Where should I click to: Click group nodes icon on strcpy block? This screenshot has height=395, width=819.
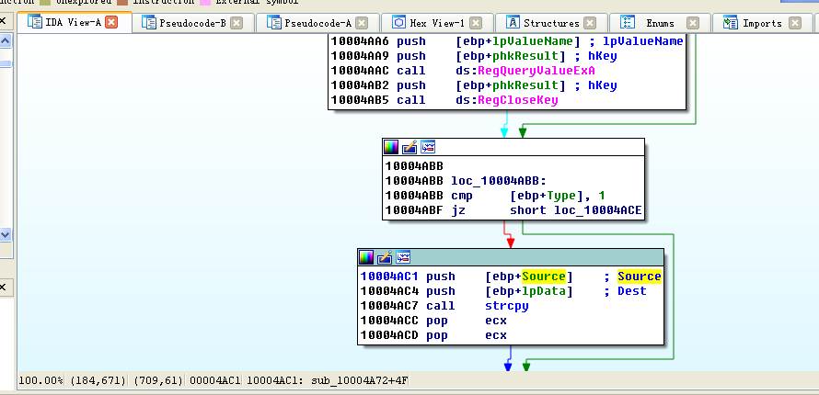401,257
